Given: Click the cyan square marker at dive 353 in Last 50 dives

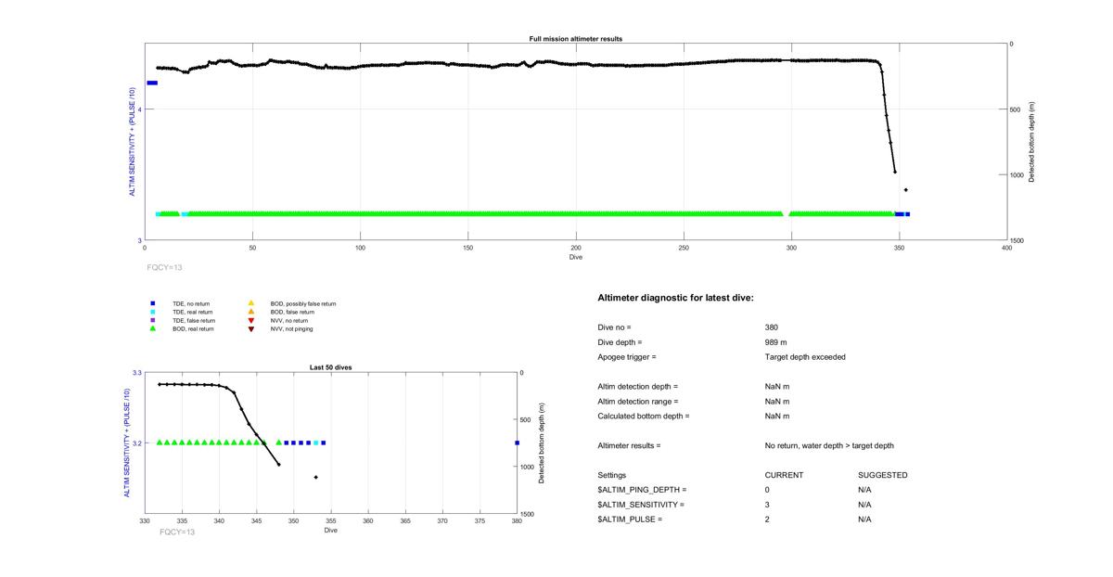Looking at the screenshot, I should point(315,442).
